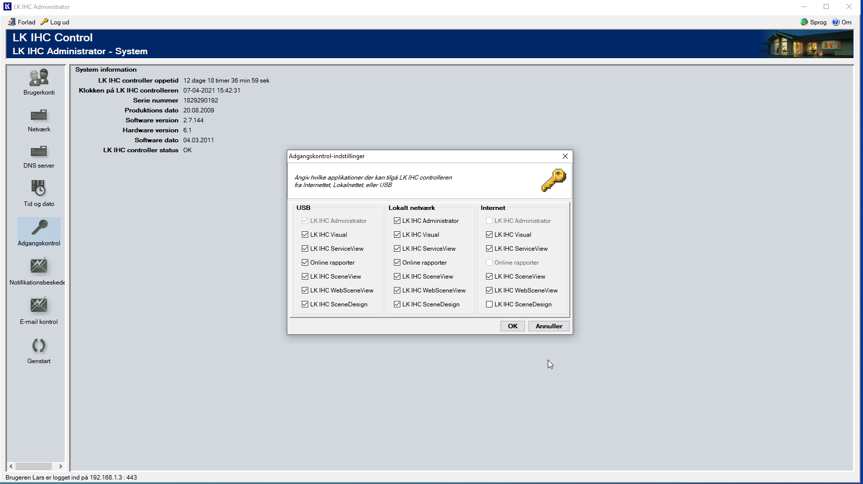This screenshot has width=863, height=484.
Task: Toggle Lokalt netværk LK IHC Visual checkbox
Action: pyautogui.click(x=397, y=235)
